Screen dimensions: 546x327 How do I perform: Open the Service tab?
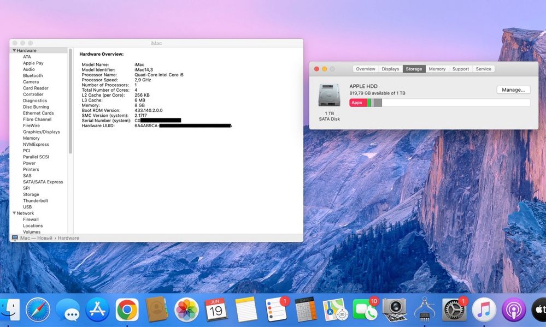click(483, 69)
